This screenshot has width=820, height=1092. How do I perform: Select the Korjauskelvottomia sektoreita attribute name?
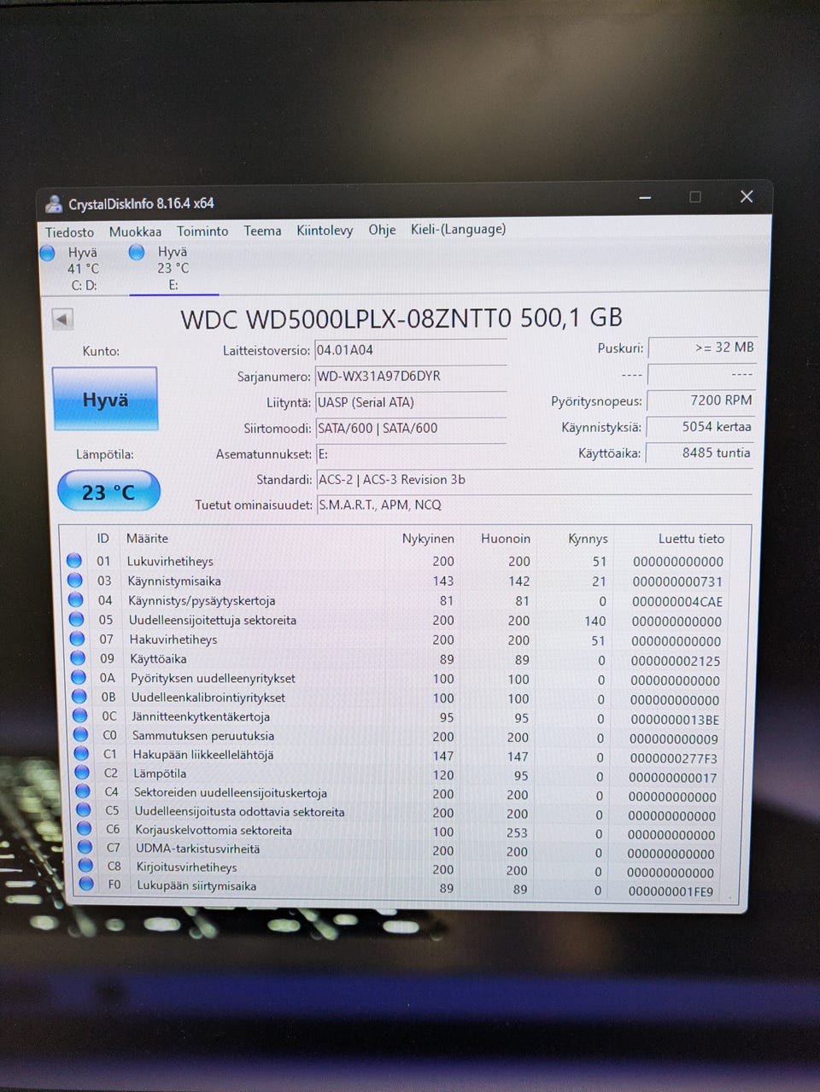pyautogui.click(x=214, y=830)
